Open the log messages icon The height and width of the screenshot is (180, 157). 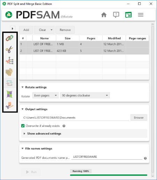click(x=116, y=15)
